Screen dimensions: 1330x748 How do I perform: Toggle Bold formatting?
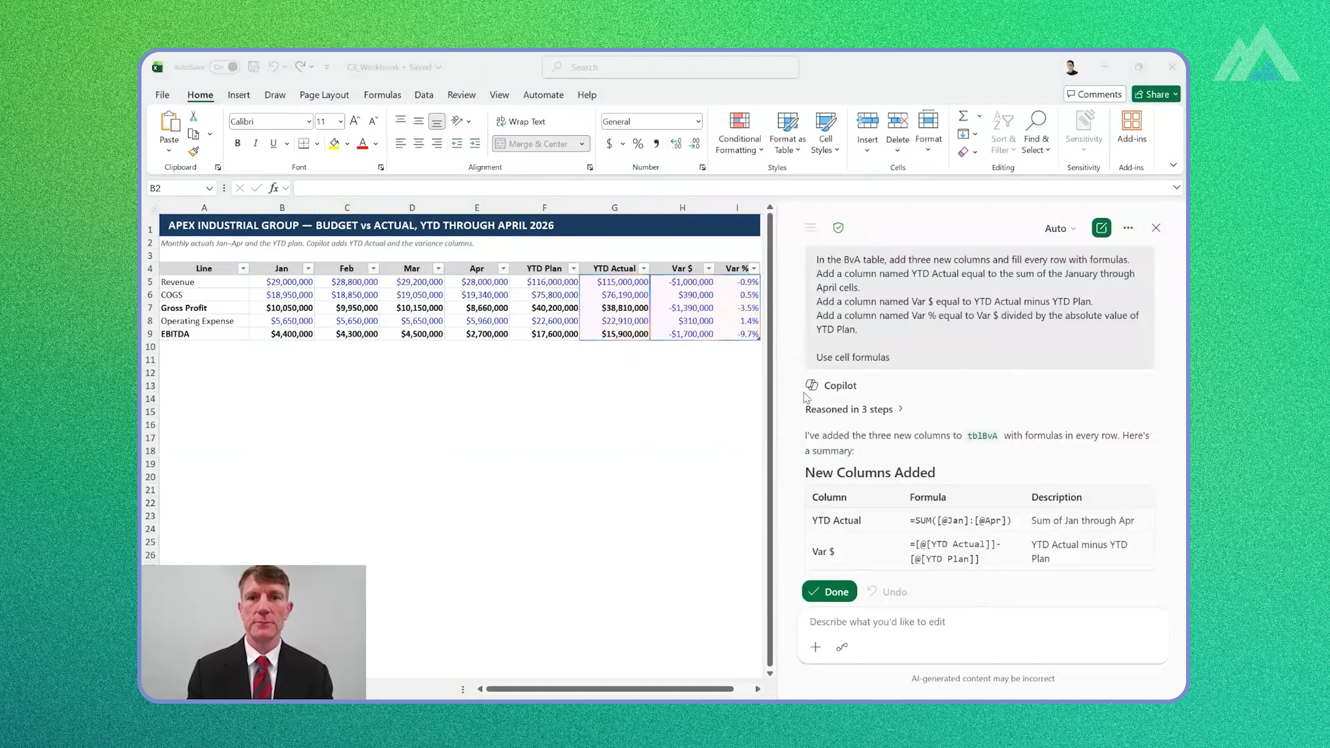(x=238, y=143)
